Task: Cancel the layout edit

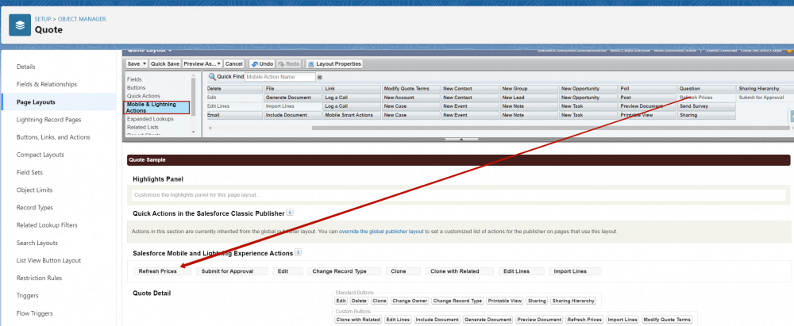Action: 234,64
